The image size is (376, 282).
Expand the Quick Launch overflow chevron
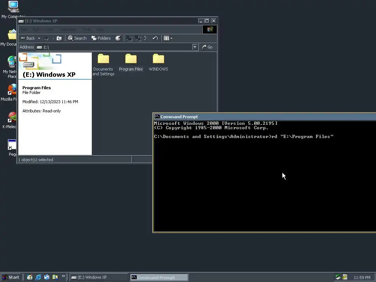(63, 276)
